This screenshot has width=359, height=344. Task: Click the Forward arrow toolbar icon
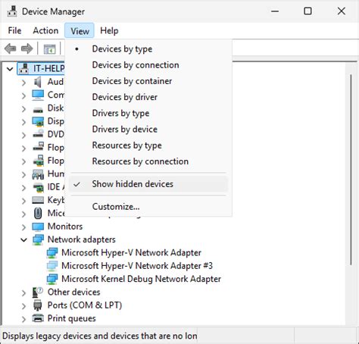(27, 48)
